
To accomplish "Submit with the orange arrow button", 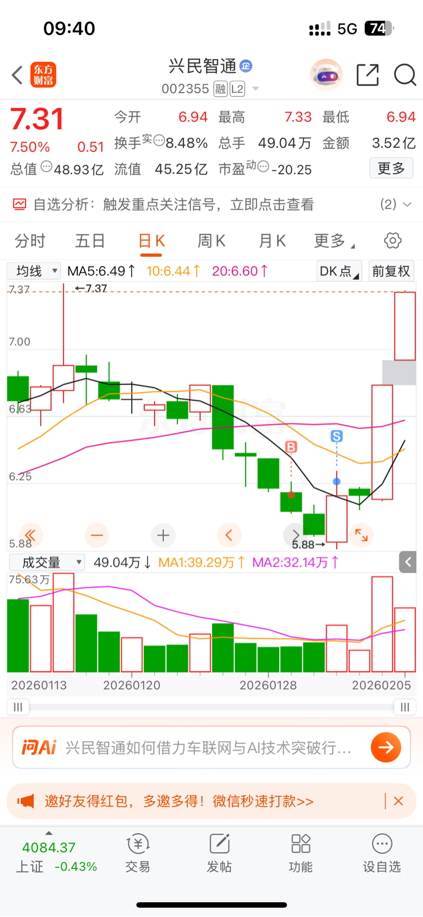I will pyautogui.click(x=386, y=747).
